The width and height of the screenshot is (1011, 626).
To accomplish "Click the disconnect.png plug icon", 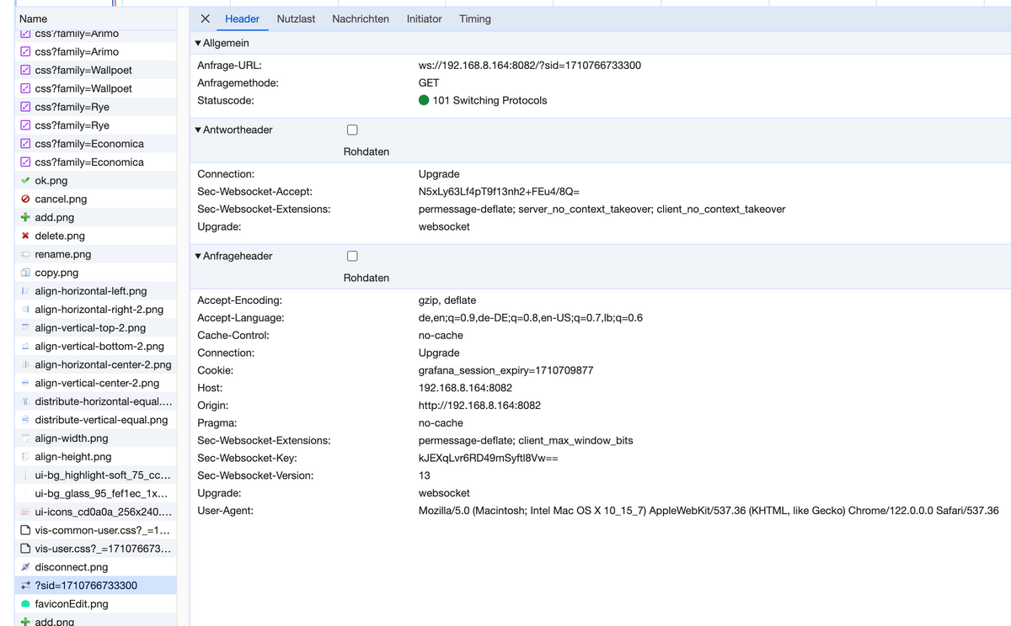I will 25,567.
